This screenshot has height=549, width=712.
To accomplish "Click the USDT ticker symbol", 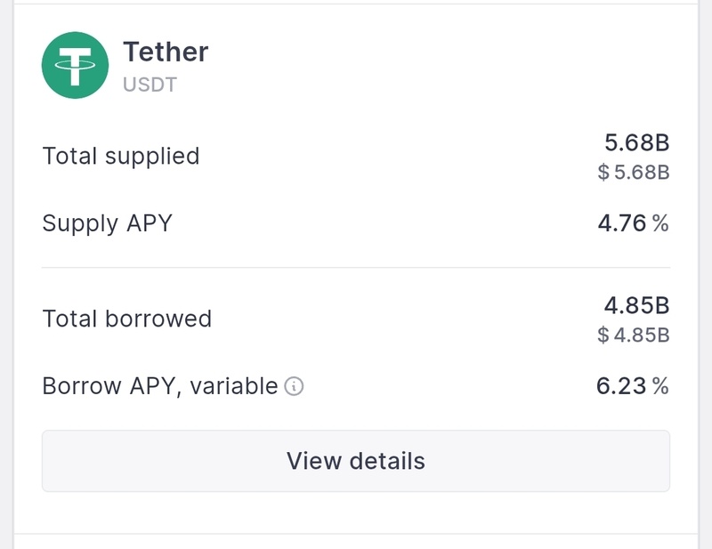I will click(150, 85).
